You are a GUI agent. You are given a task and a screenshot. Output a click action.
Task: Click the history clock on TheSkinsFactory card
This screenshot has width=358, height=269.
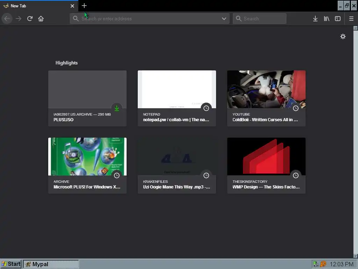click(x=296, y=175)
